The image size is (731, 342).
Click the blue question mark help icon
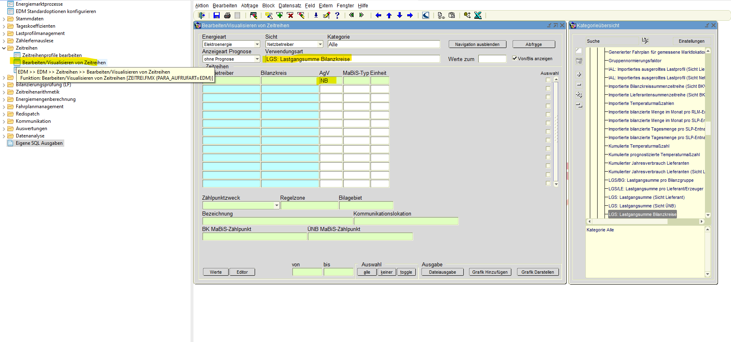337,15
